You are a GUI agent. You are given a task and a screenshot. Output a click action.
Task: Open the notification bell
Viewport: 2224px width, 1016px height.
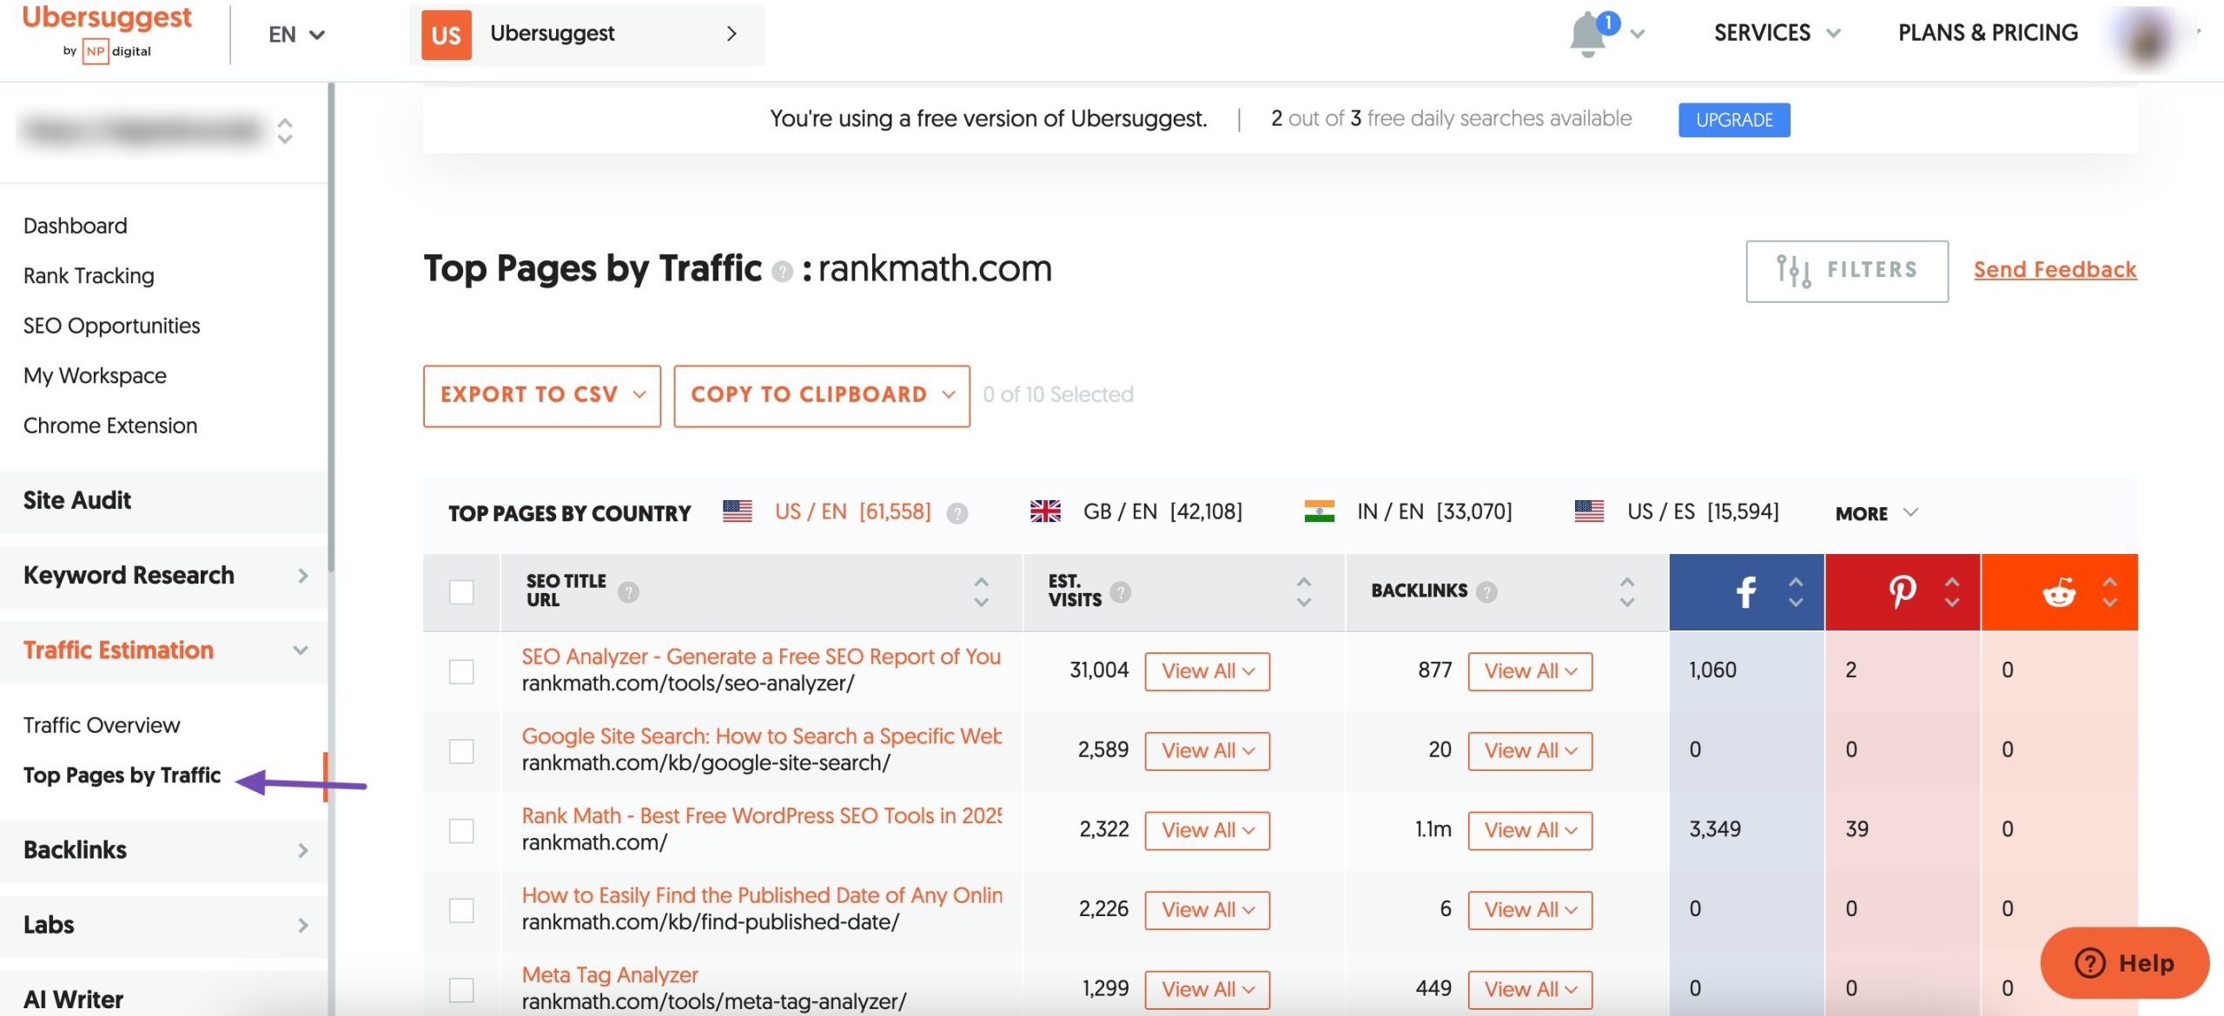1588,36
